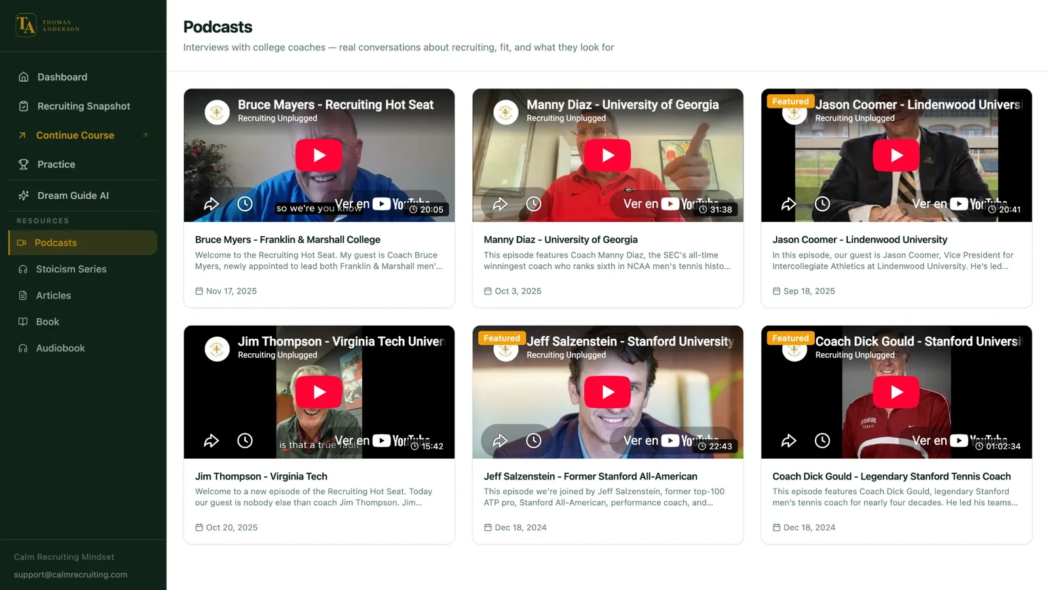Click Bruce Myers - Franklin & Marshall College title
The width and height of the screenshot is (1048, 590).
pyautogui.click(x=288, y=239)
